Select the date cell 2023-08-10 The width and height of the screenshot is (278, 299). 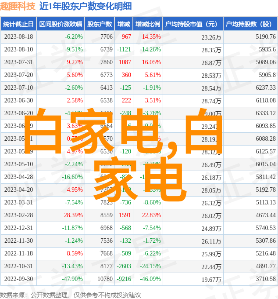tap(18, 49)
